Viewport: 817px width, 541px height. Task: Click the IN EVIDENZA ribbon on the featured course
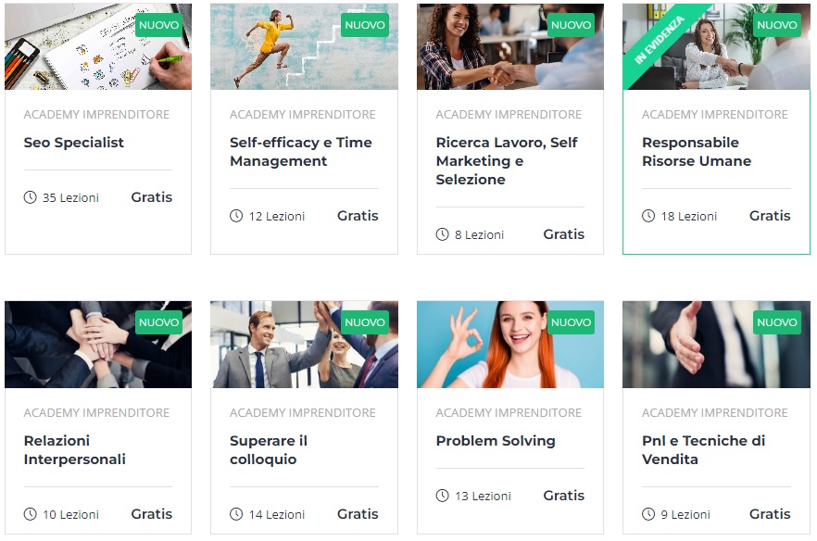tap(660, 40)
